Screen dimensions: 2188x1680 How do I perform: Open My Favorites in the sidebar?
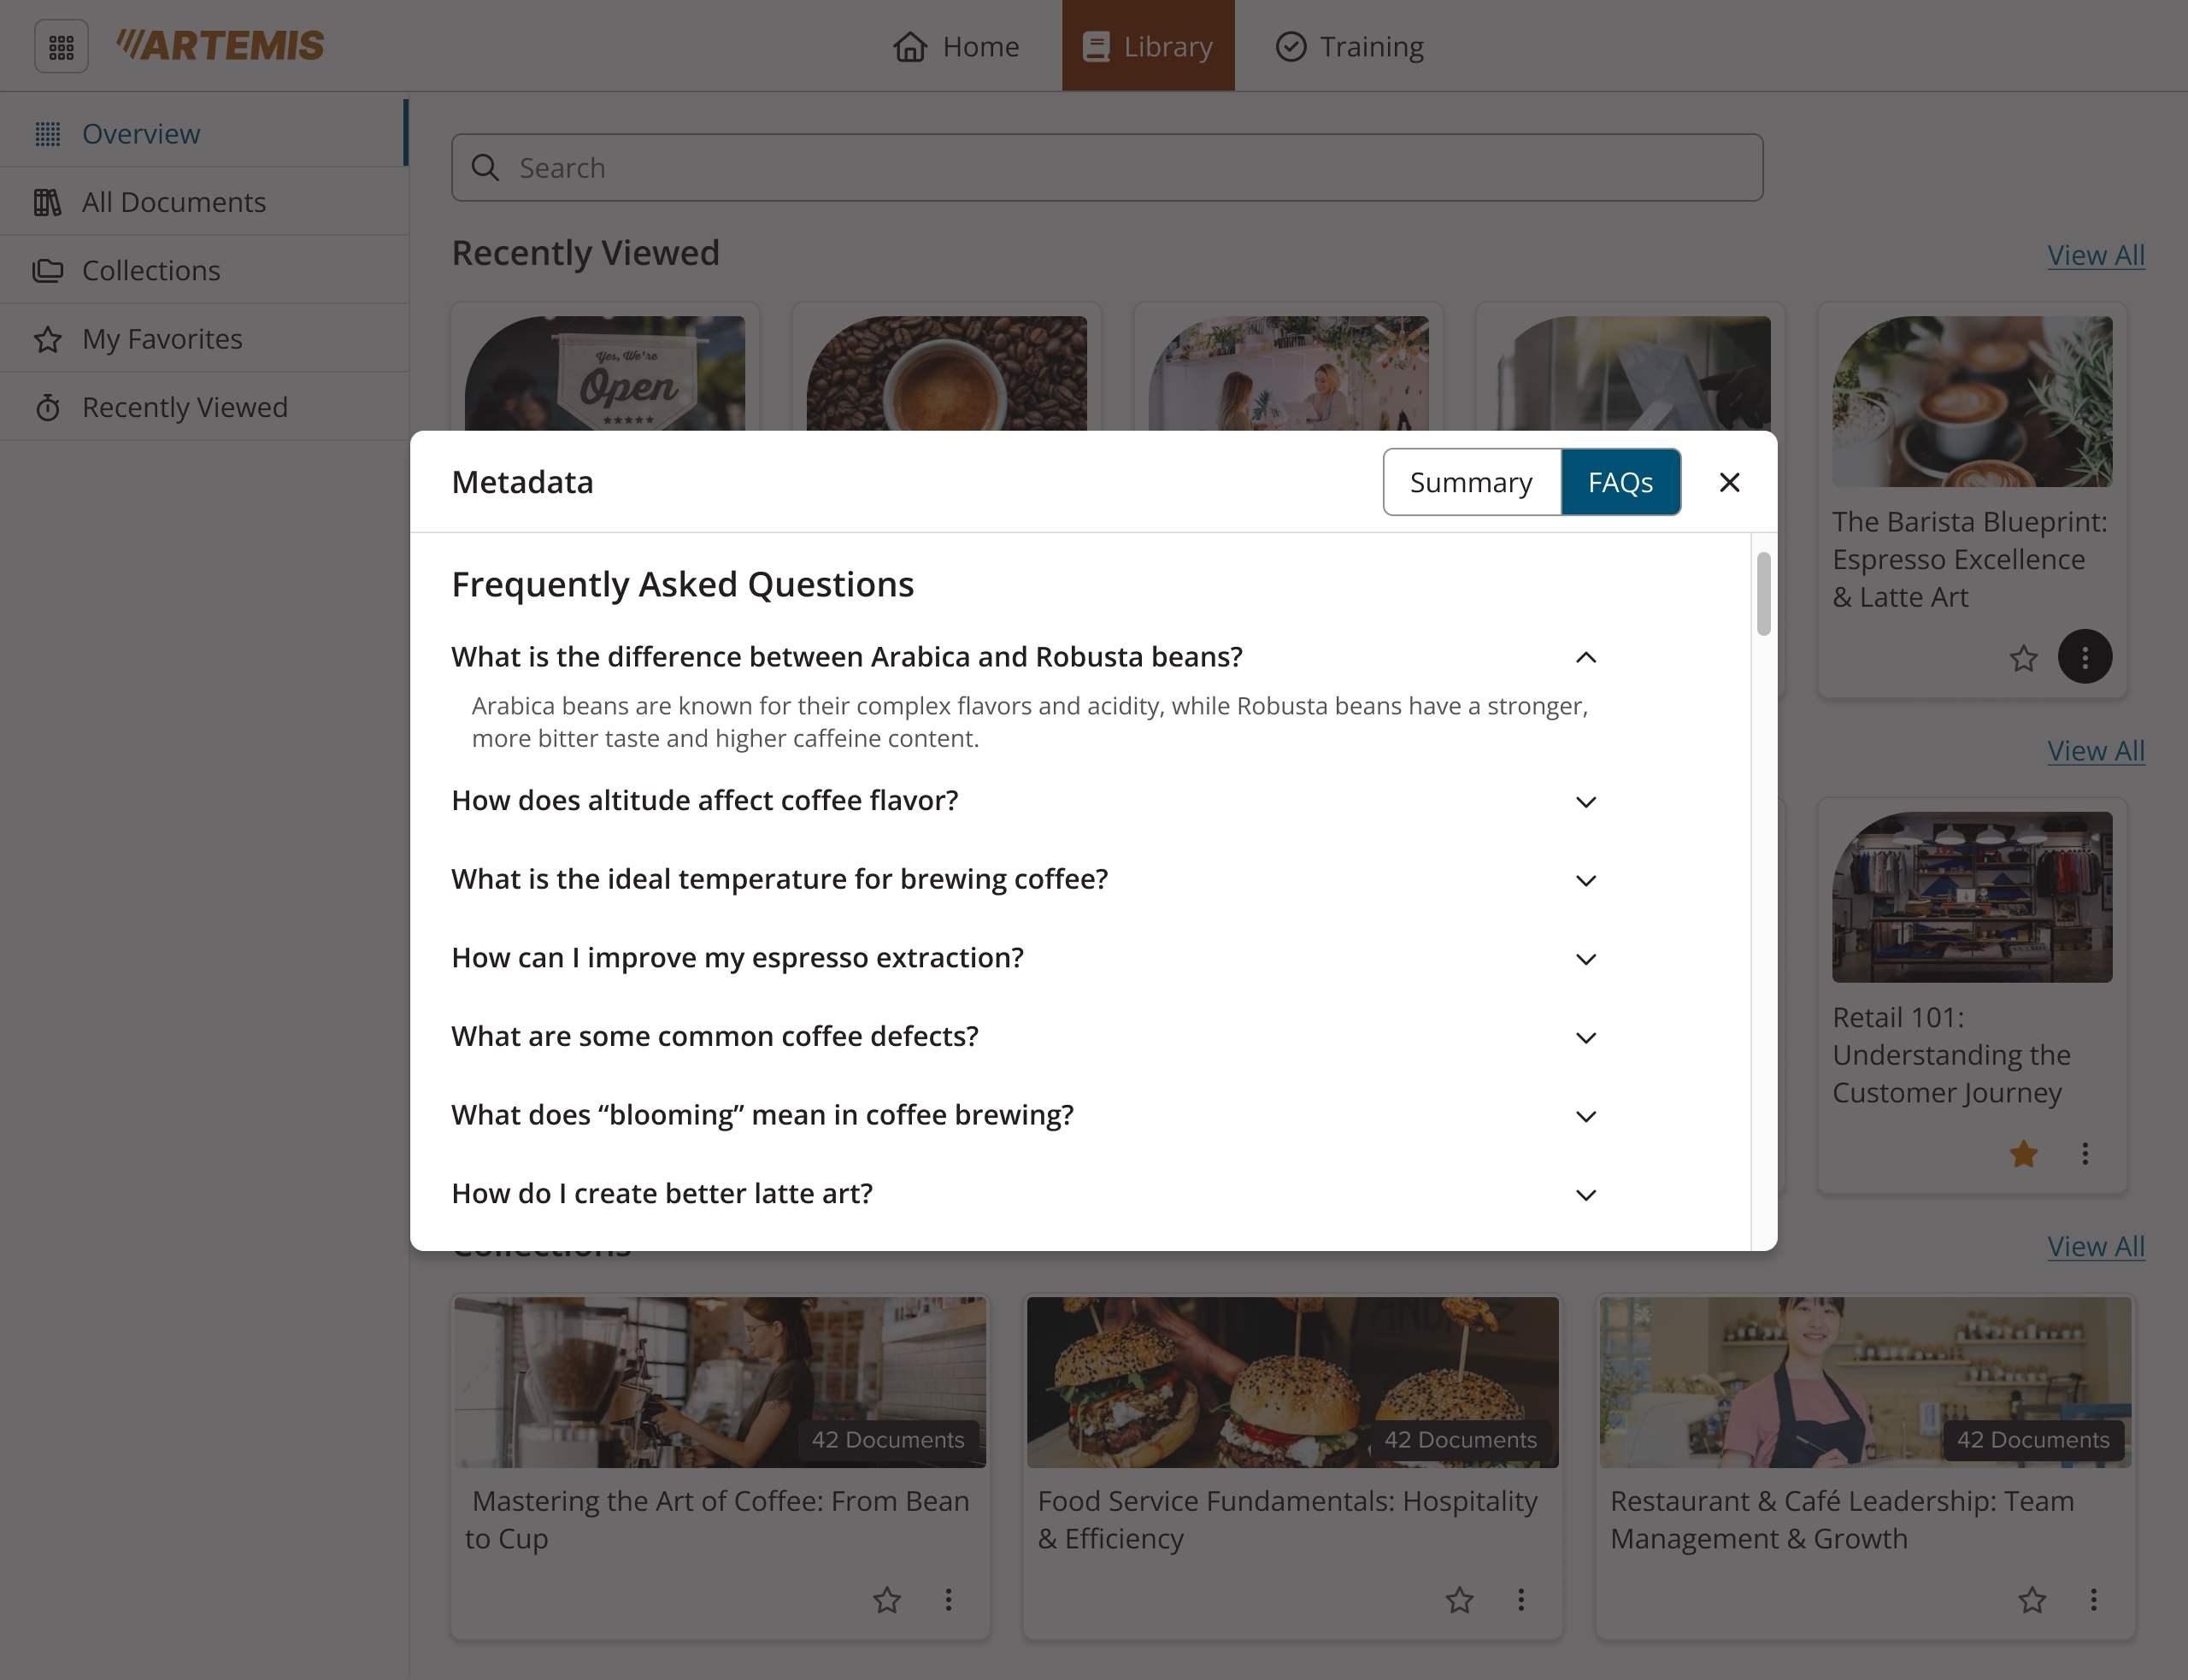point(48,339)
